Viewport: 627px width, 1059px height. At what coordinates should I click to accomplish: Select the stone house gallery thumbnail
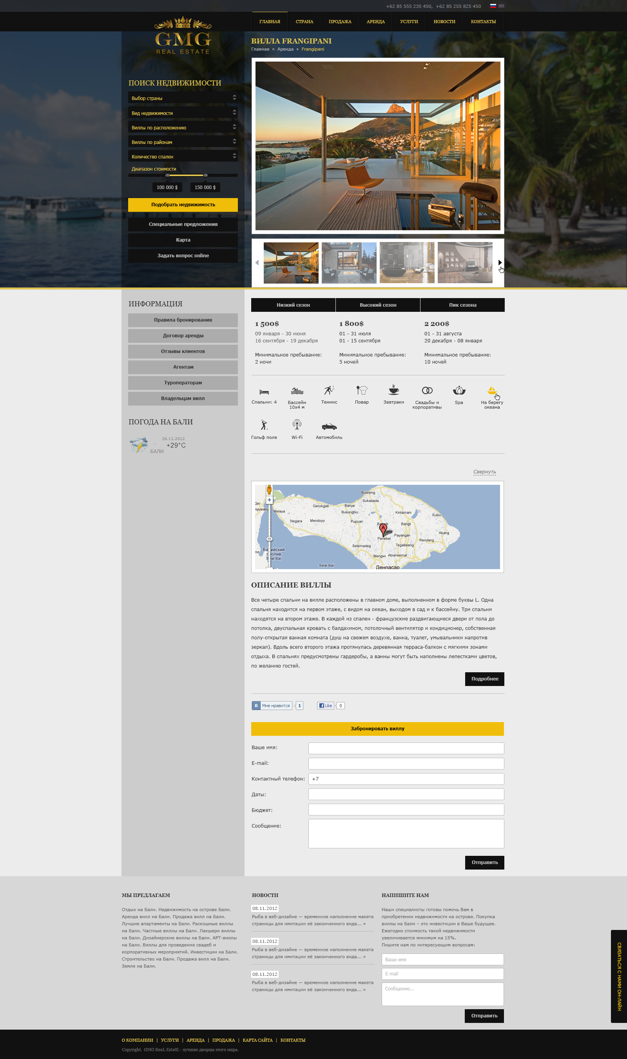click(x=349, y=262)
